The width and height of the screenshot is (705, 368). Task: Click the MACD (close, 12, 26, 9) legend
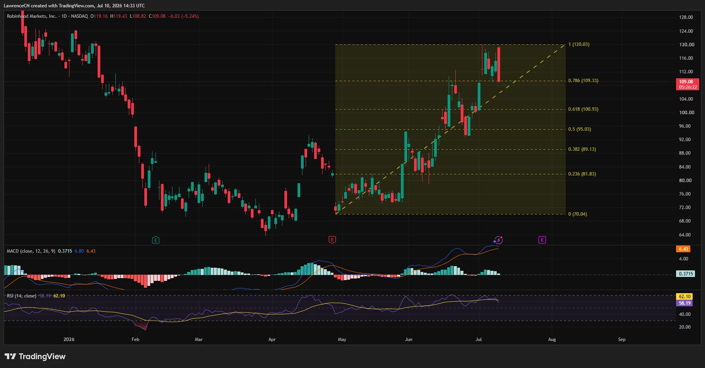[x=31, y=251]
